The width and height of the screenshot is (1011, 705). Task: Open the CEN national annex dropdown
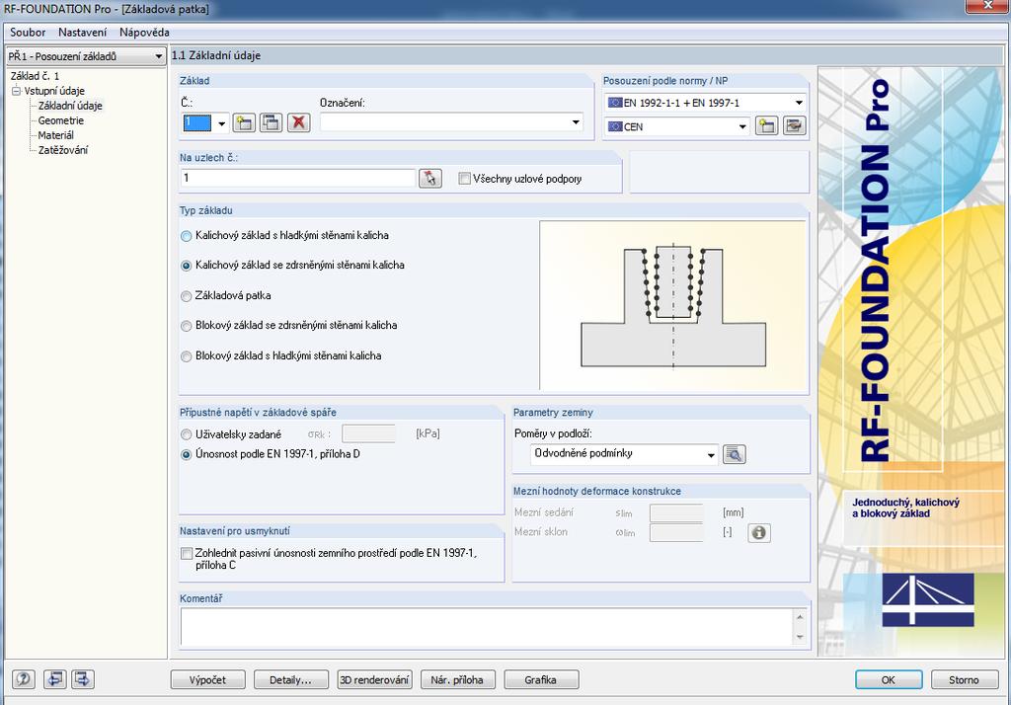pyautogui.click(x=742, y=127)
